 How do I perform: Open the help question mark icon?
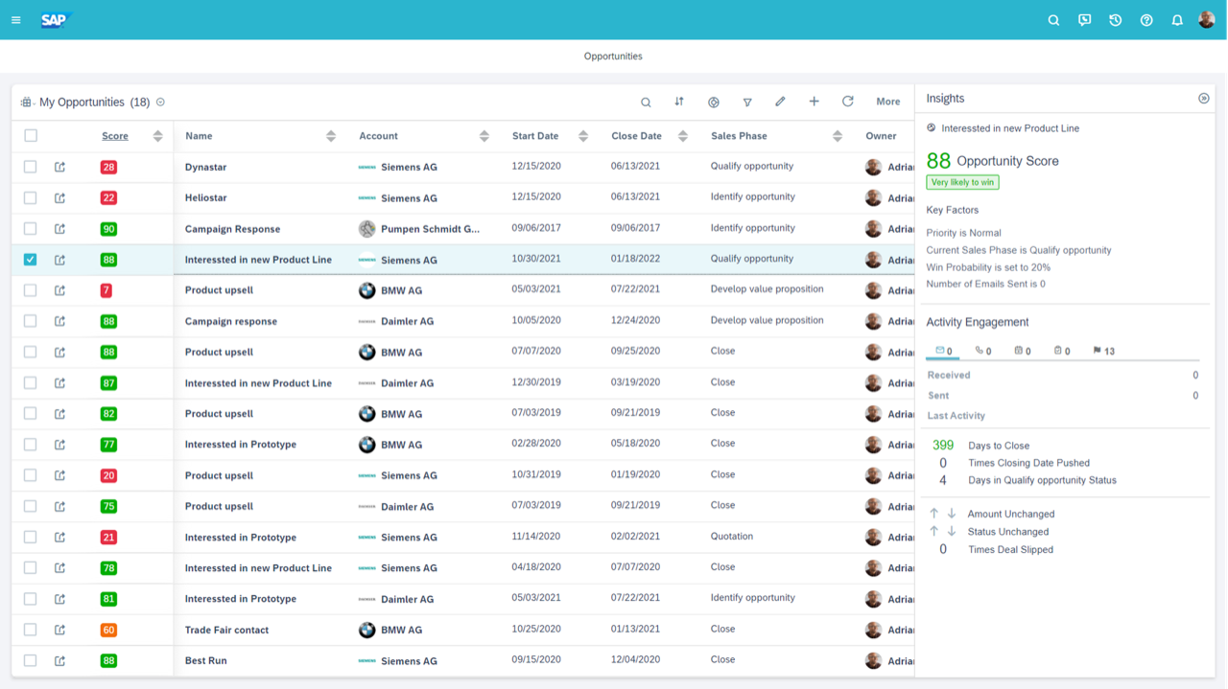pyautogui.click(x=1146, y=20)
